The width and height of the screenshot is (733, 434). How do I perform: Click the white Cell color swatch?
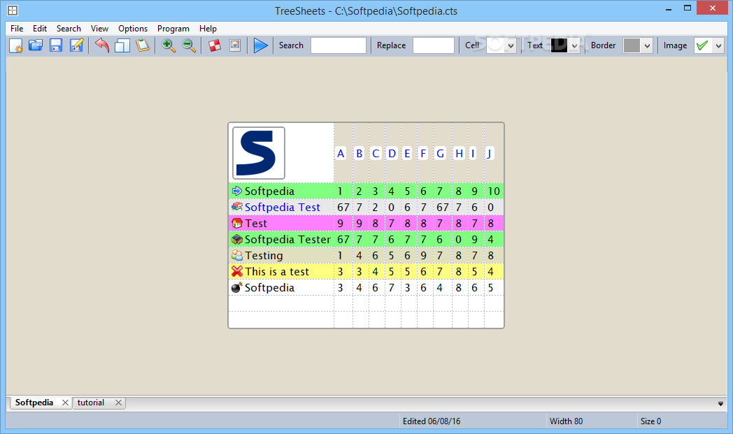pyautogui.click(x=495, y=46)
